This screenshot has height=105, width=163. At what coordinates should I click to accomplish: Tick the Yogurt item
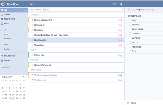[130, 20]
